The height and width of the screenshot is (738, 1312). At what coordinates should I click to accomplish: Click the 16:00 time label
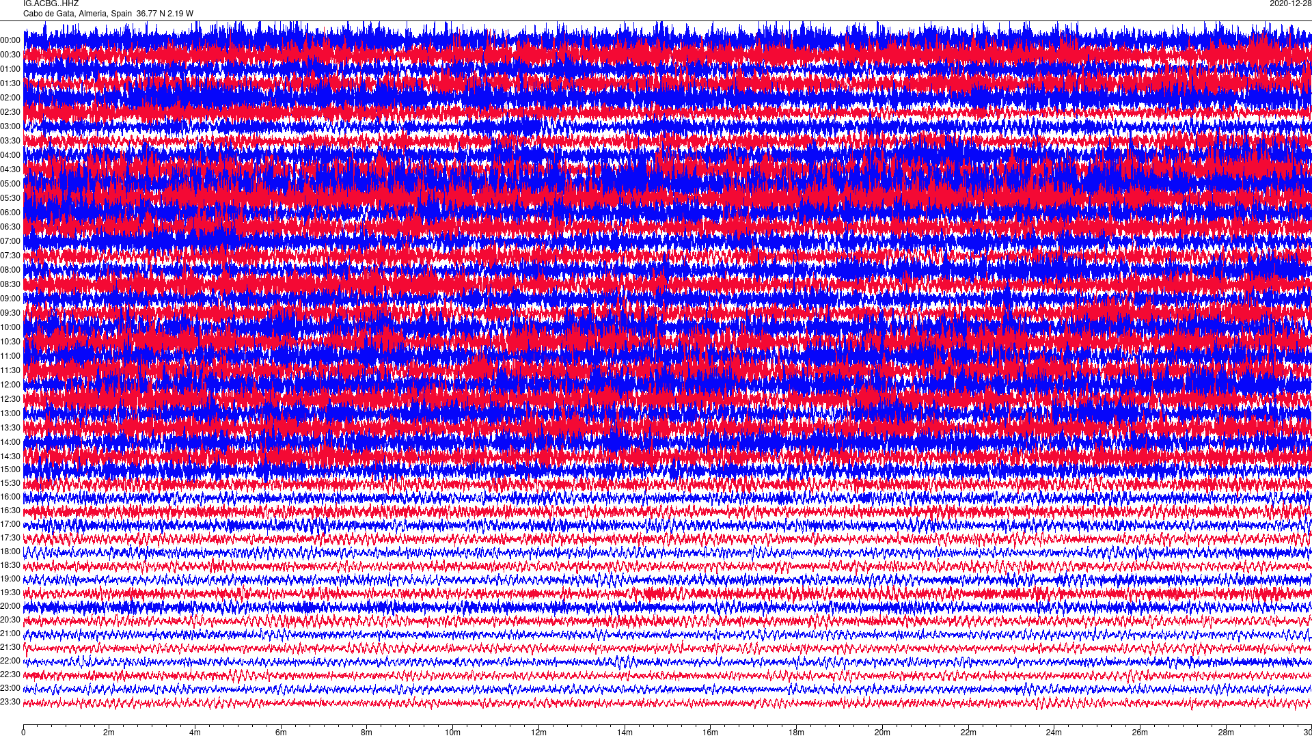[x=10, y=497]
